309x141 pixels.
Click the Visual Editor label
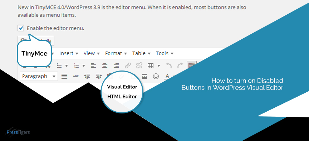tap(122, 87)
